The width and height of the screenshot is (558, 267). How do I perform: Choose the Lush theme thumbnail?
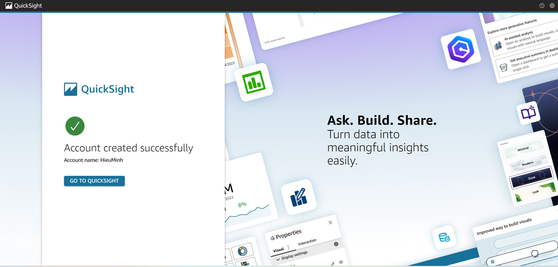pos(535,192)
